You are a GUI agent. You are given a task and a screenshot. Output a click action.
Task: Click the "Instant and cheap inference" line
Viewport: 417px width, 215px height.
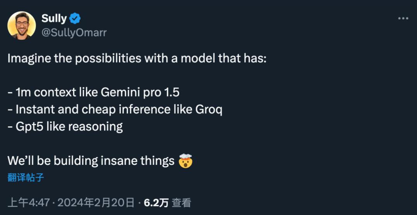pos(115,110)
